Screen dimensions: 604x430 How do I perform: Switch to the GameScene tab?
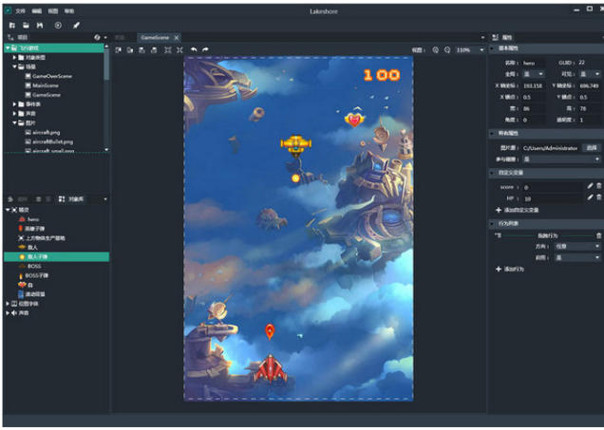point(155,37)
